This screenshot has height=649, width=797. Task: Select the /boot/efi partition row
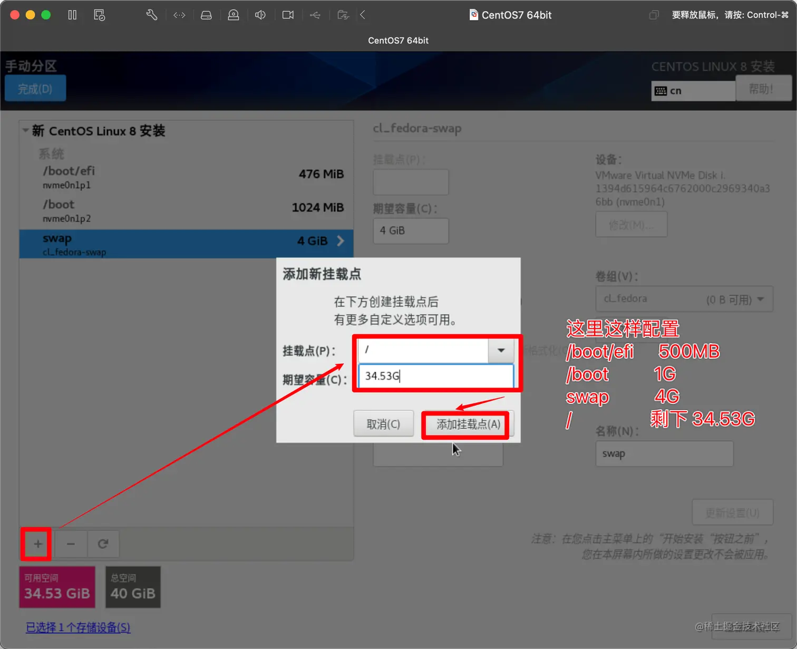pyautogui.click(x=187, y=177)
